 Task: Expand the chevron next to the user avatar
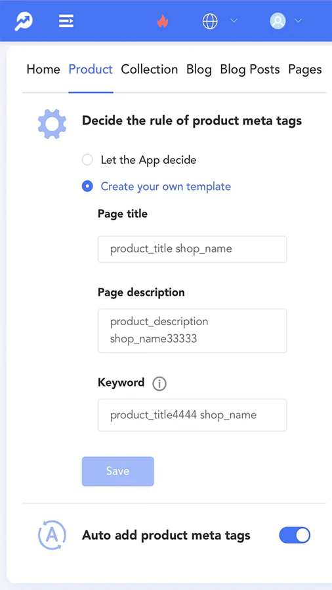pyautogui.click(x=298, y=21)
